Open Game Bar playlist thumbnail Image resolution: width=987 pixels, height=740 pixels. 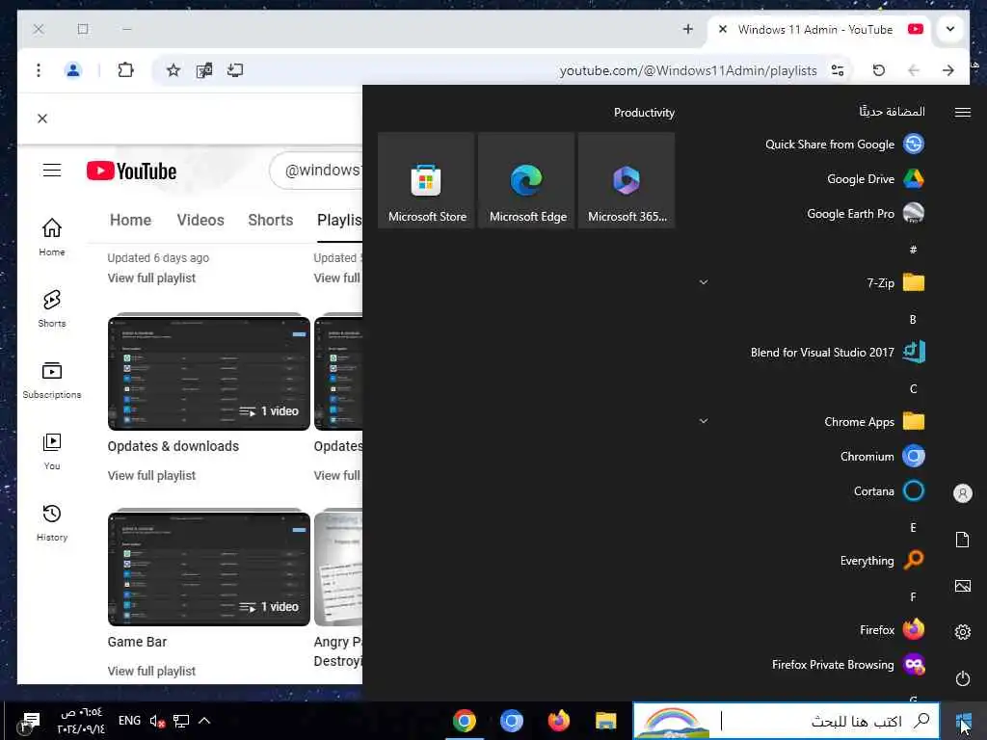(x=209, y=568)
